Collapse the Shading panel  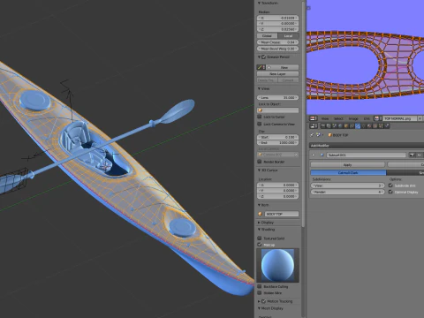[259, 230]
